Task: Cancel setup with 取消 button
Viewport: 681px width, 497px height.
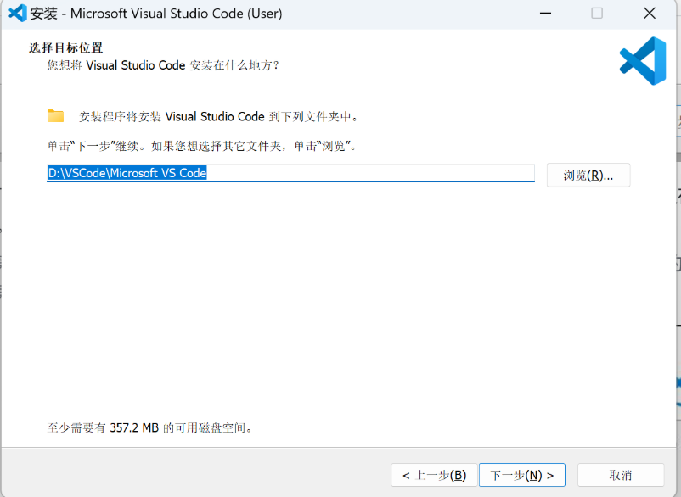Action: tap(621, 475)
